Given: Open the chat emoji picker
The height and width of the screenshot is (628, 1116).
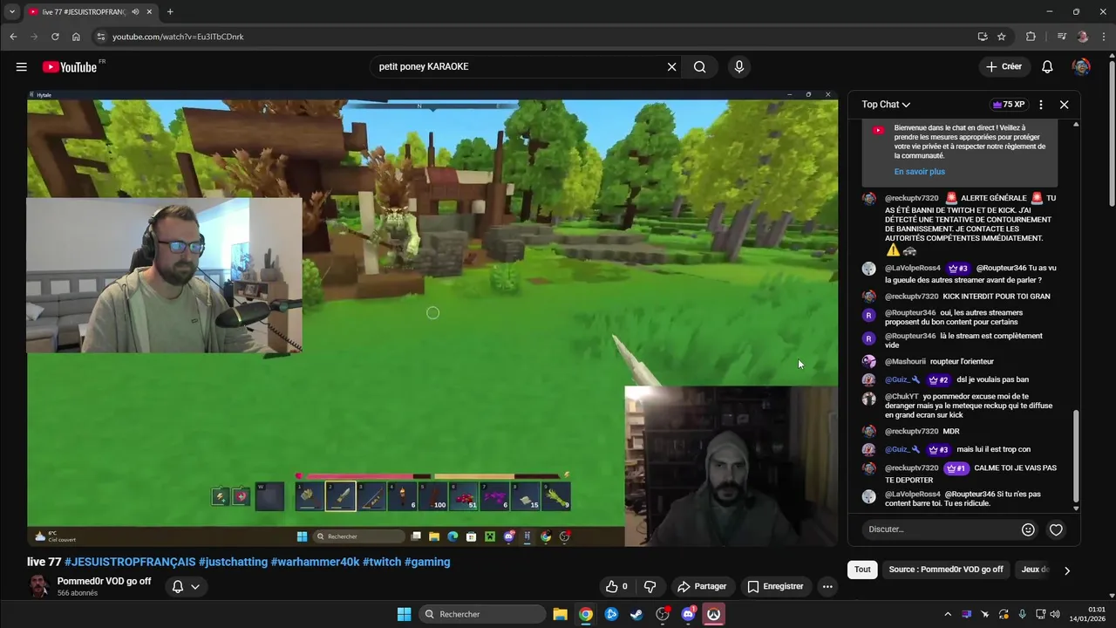Looking at the screenshot, I should [x=1028, y=529].
